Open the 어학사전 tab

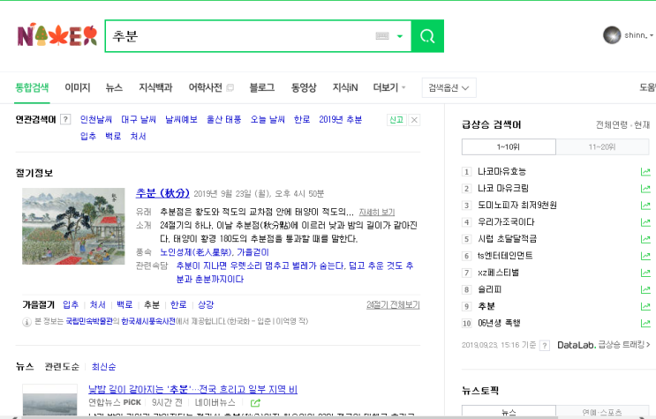coord(205,87)
